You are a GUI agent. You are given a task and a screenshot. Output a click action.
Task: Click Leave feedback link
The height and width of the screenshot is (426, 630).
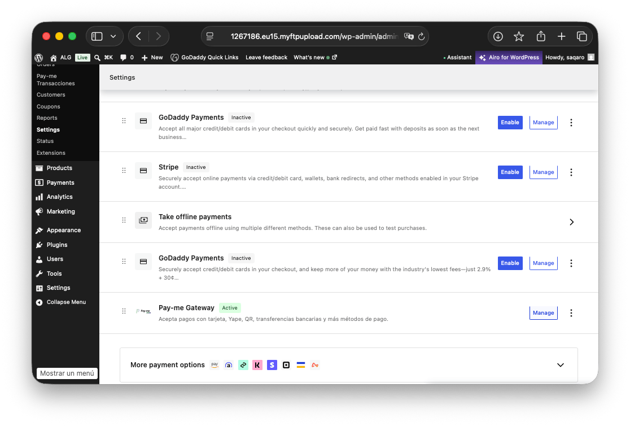tap(266, 58)
